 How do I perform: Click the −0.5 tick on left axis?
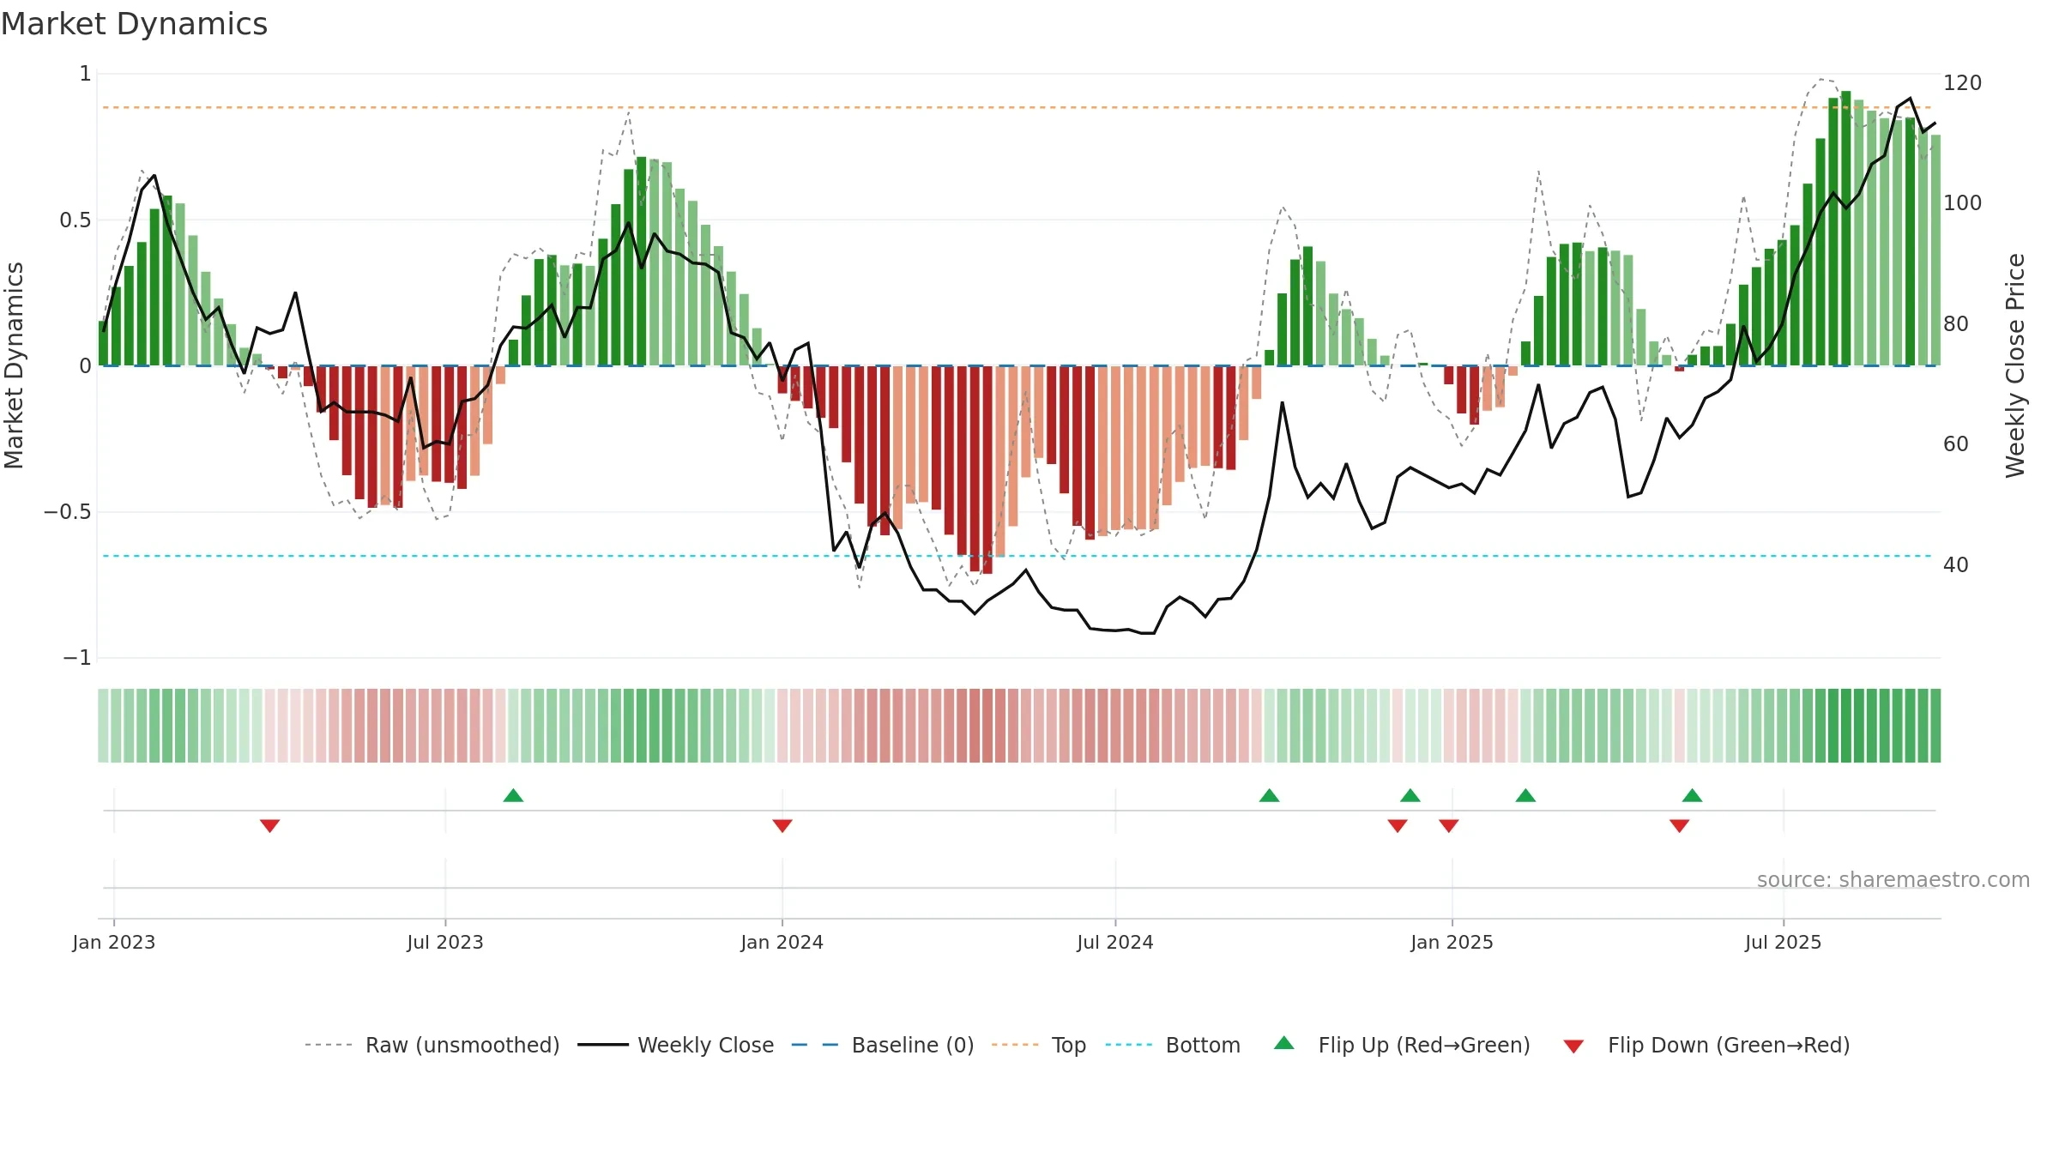click(x=68, y=512)
